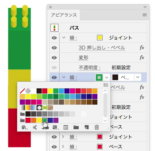This screenshot has height=151, width=155.
Task: Open the 不透明度 link
Action: click(89, 68)
